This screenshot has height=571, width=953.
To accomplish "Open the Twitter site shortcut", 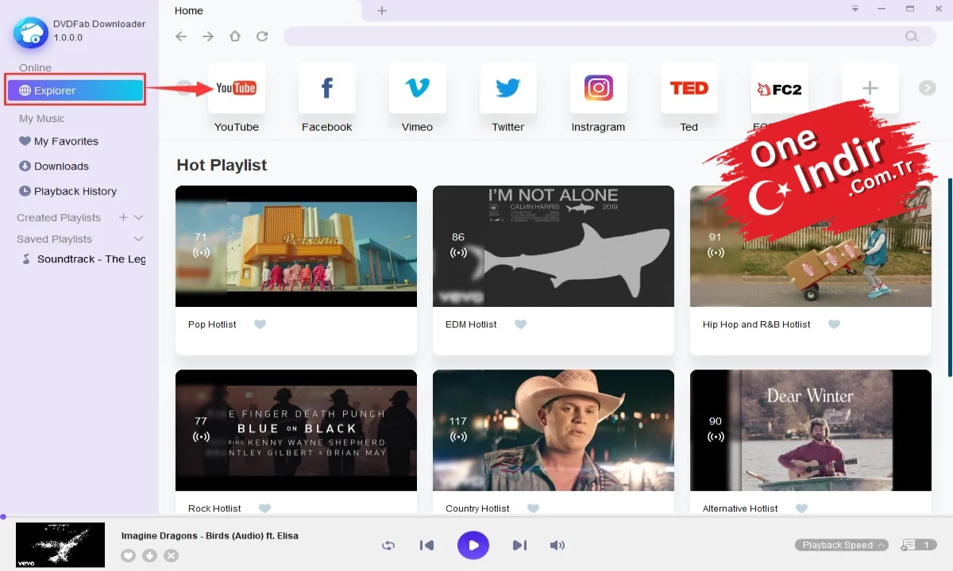I will (507, 88).
